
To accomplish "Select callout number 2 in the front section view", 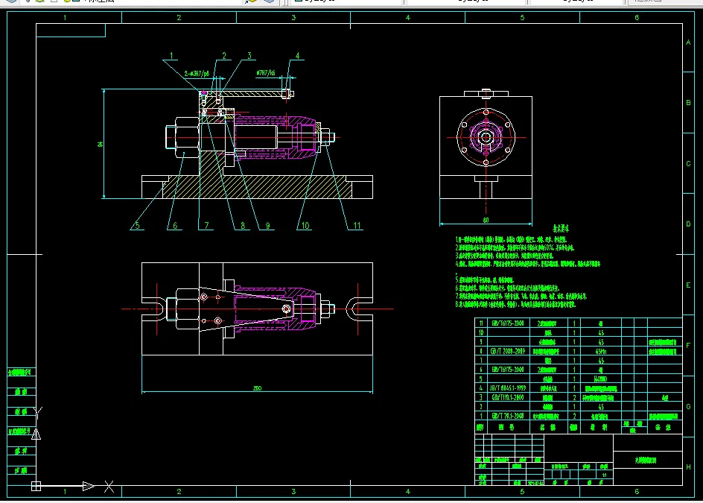I will (224, 56).
